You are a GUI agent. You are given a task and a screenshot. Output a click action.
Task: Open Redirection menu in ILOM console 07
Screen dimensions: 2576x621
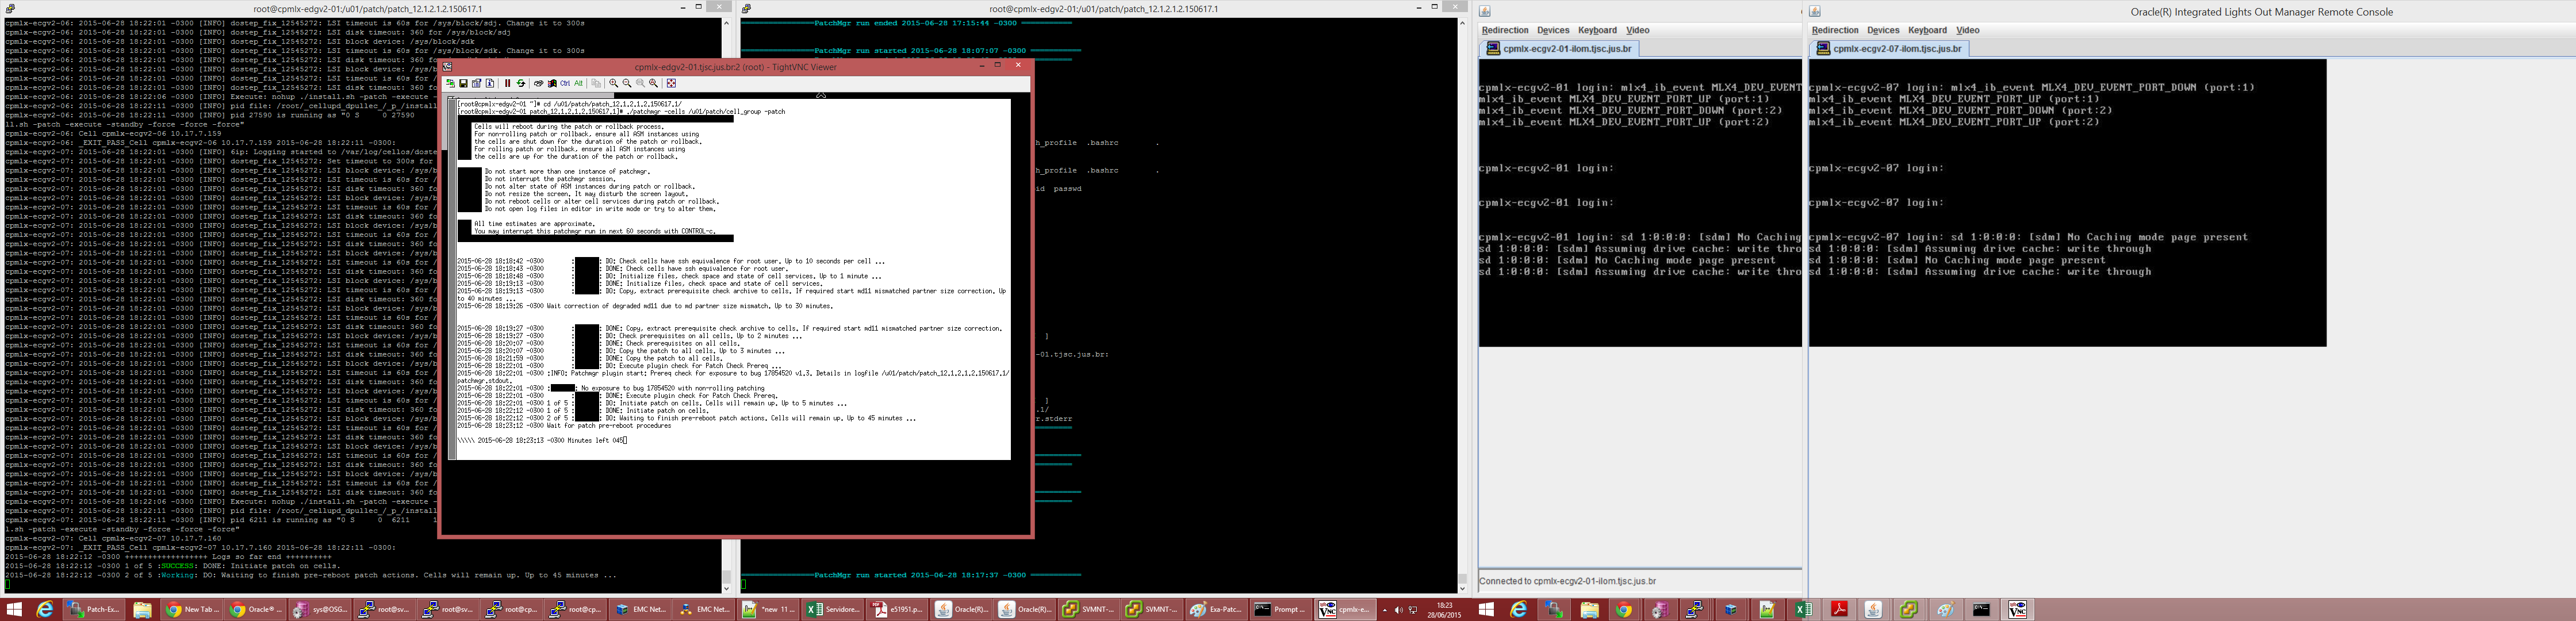pos(1835,30)
